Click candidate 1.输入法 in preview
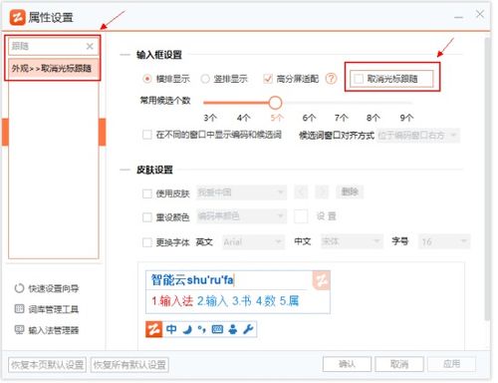This screenshot has height=383, width=498. coord(172,301)
